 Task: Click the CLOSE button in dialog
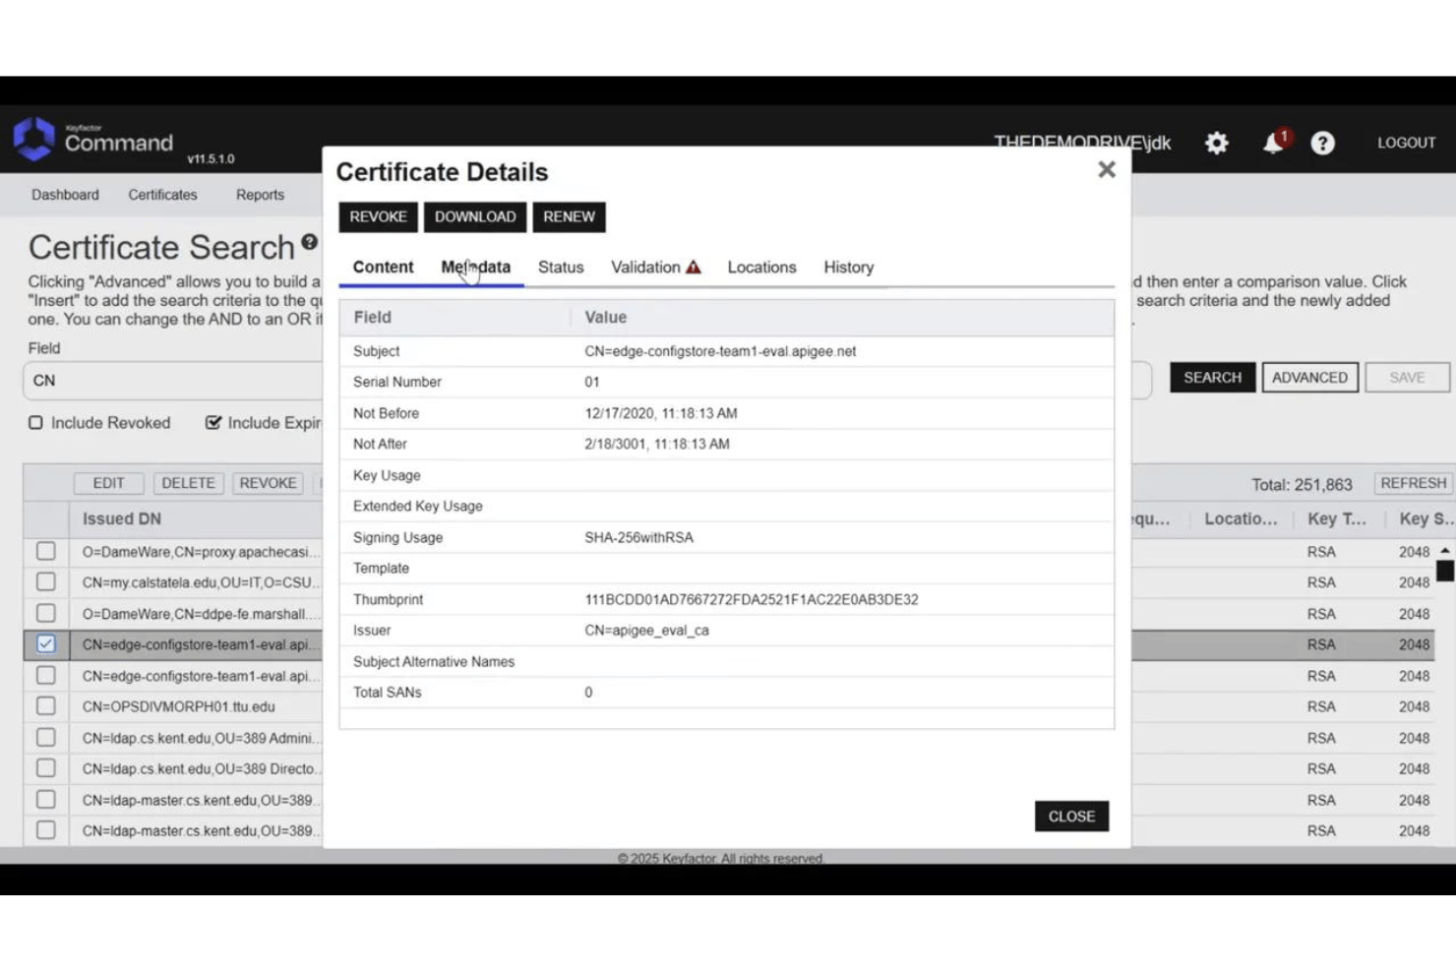1071,816
